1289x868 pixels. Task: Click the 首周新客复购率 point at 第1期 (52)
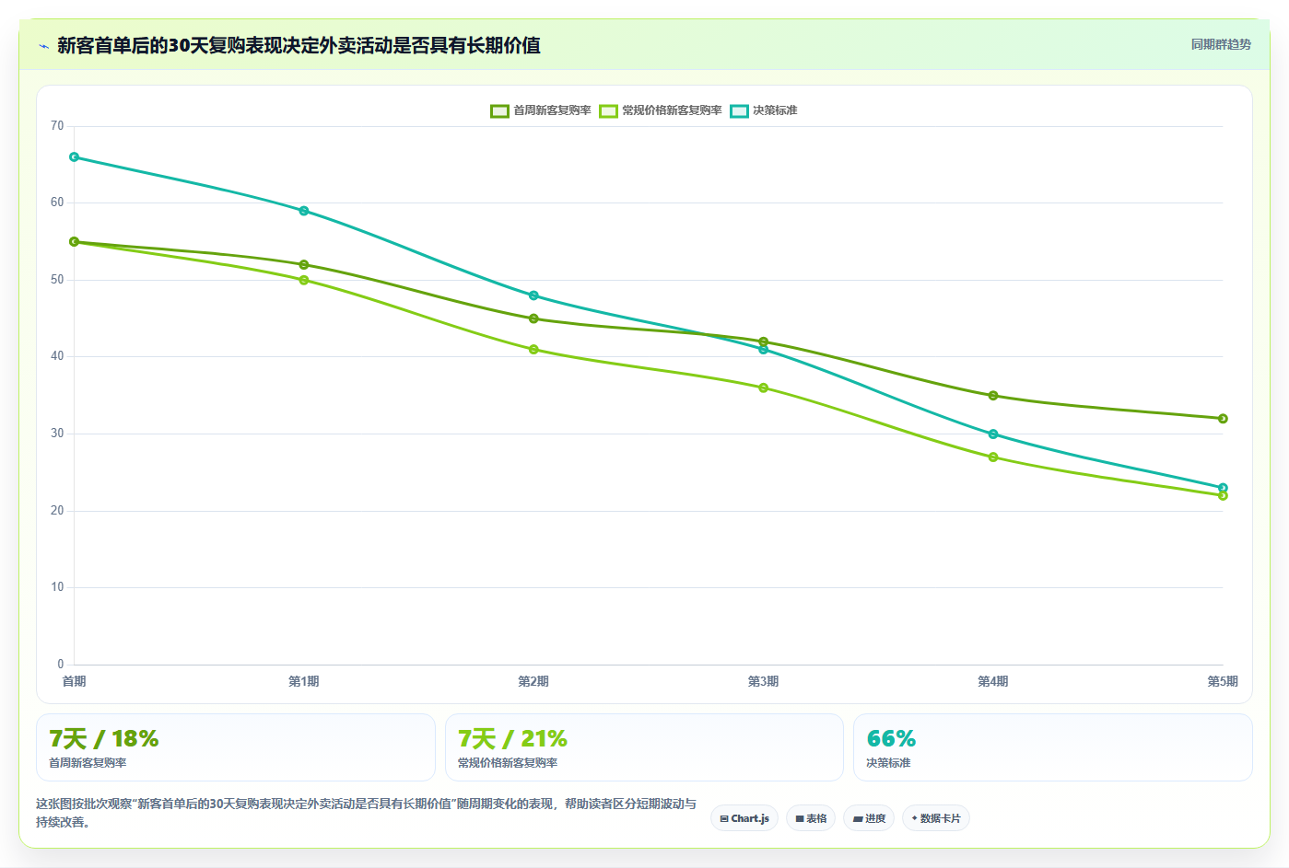(304, 265)
